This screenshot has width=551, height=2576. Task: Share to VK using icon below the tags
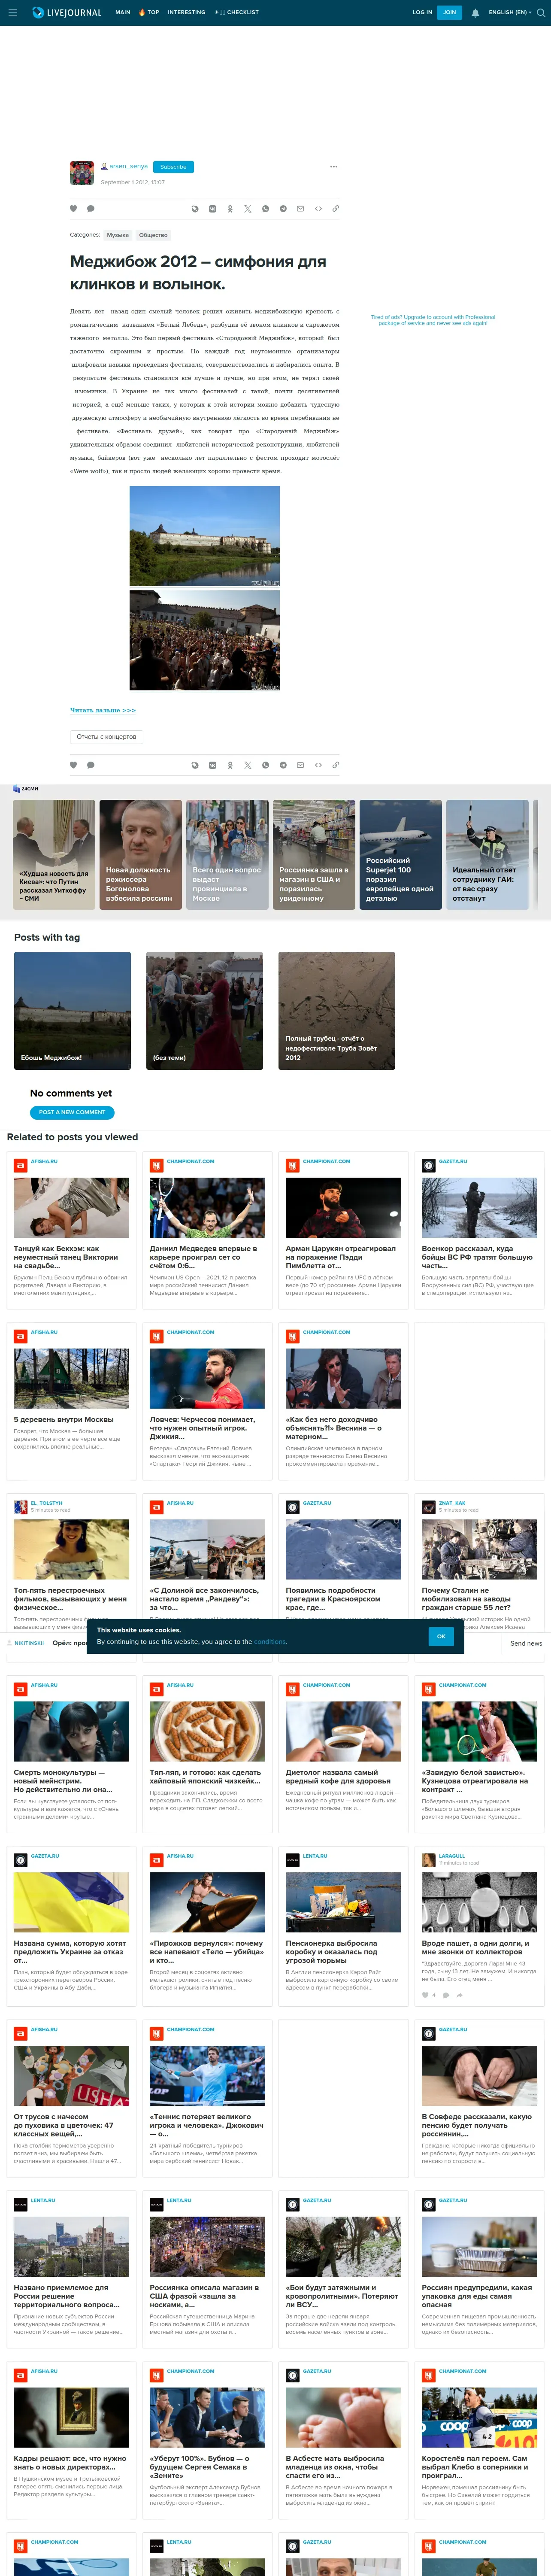click(x=212, y=765)
